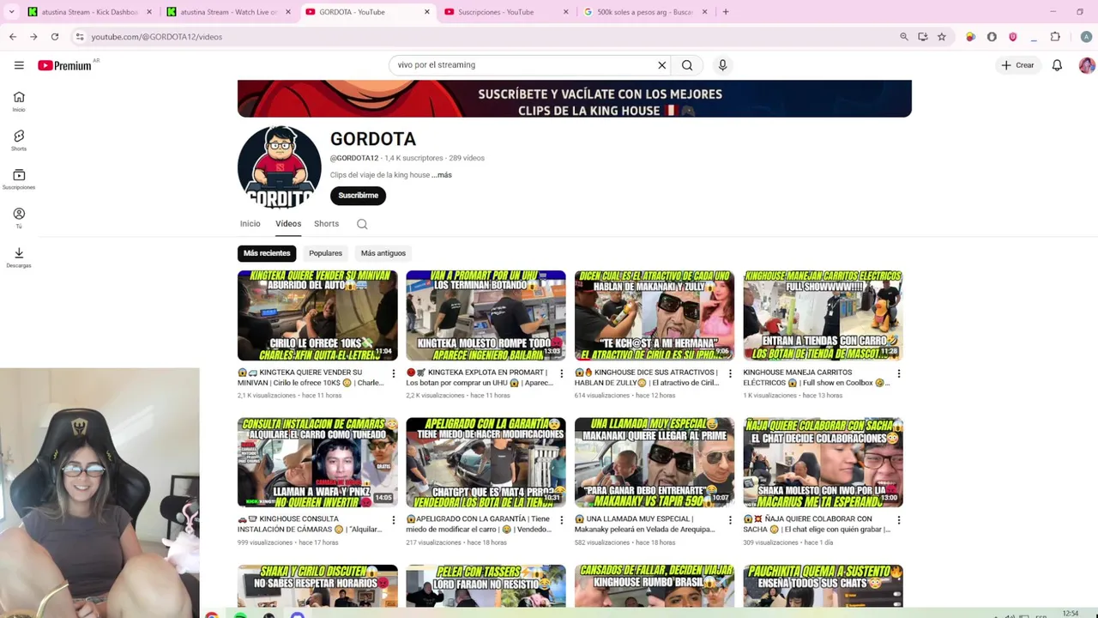Open YouTube notifications bell

[1057, 65]
